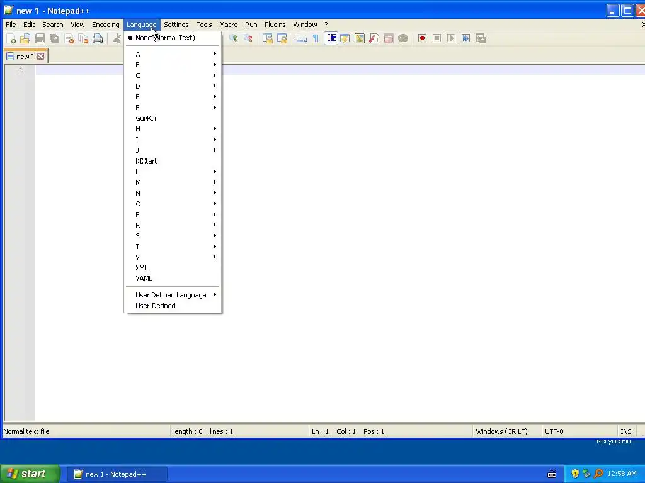Viewport: 645px width, 483px height.
Task: Click Windows (CR LF) status bar entry
Action: pos(501,431)
